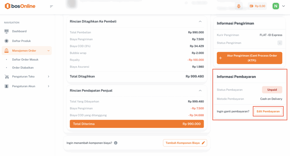
Task: Click the Tambah Komponen Biaya button
Action: (185, 143)
